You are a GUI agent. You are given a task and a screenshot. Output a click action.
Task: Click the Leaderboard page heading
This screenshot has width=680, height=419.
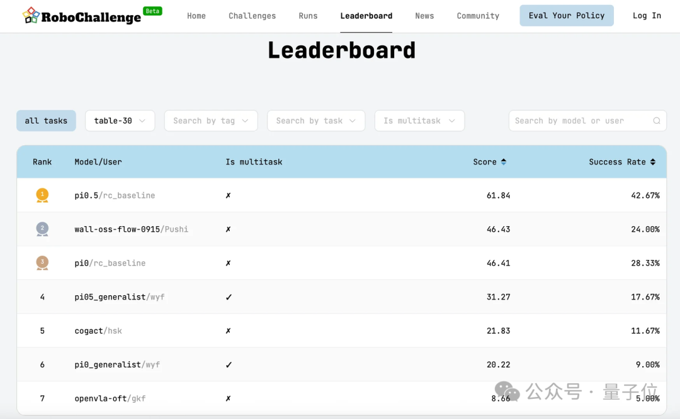(342, 50)
